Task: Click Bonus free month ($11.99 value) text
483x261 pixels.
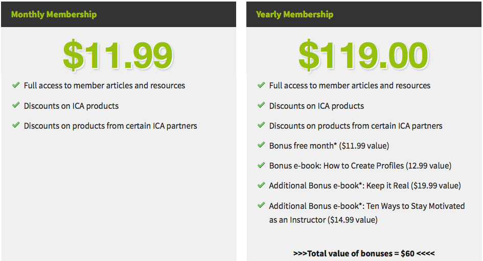Action: coord(329,146)
